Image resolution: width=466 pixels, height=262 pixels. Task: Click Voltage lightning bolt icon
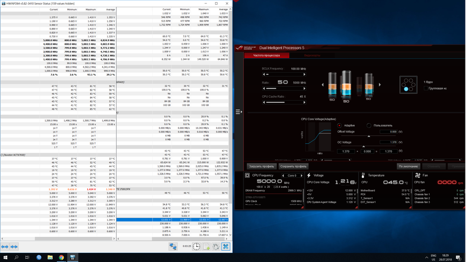coord(309,176)
